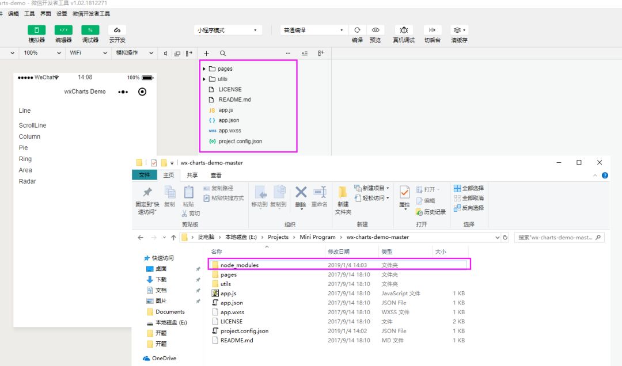This screenshot has width=622, height=366.
Task: Open the 普通编译 compile mode dropdown
Action: tap(313, 30)
